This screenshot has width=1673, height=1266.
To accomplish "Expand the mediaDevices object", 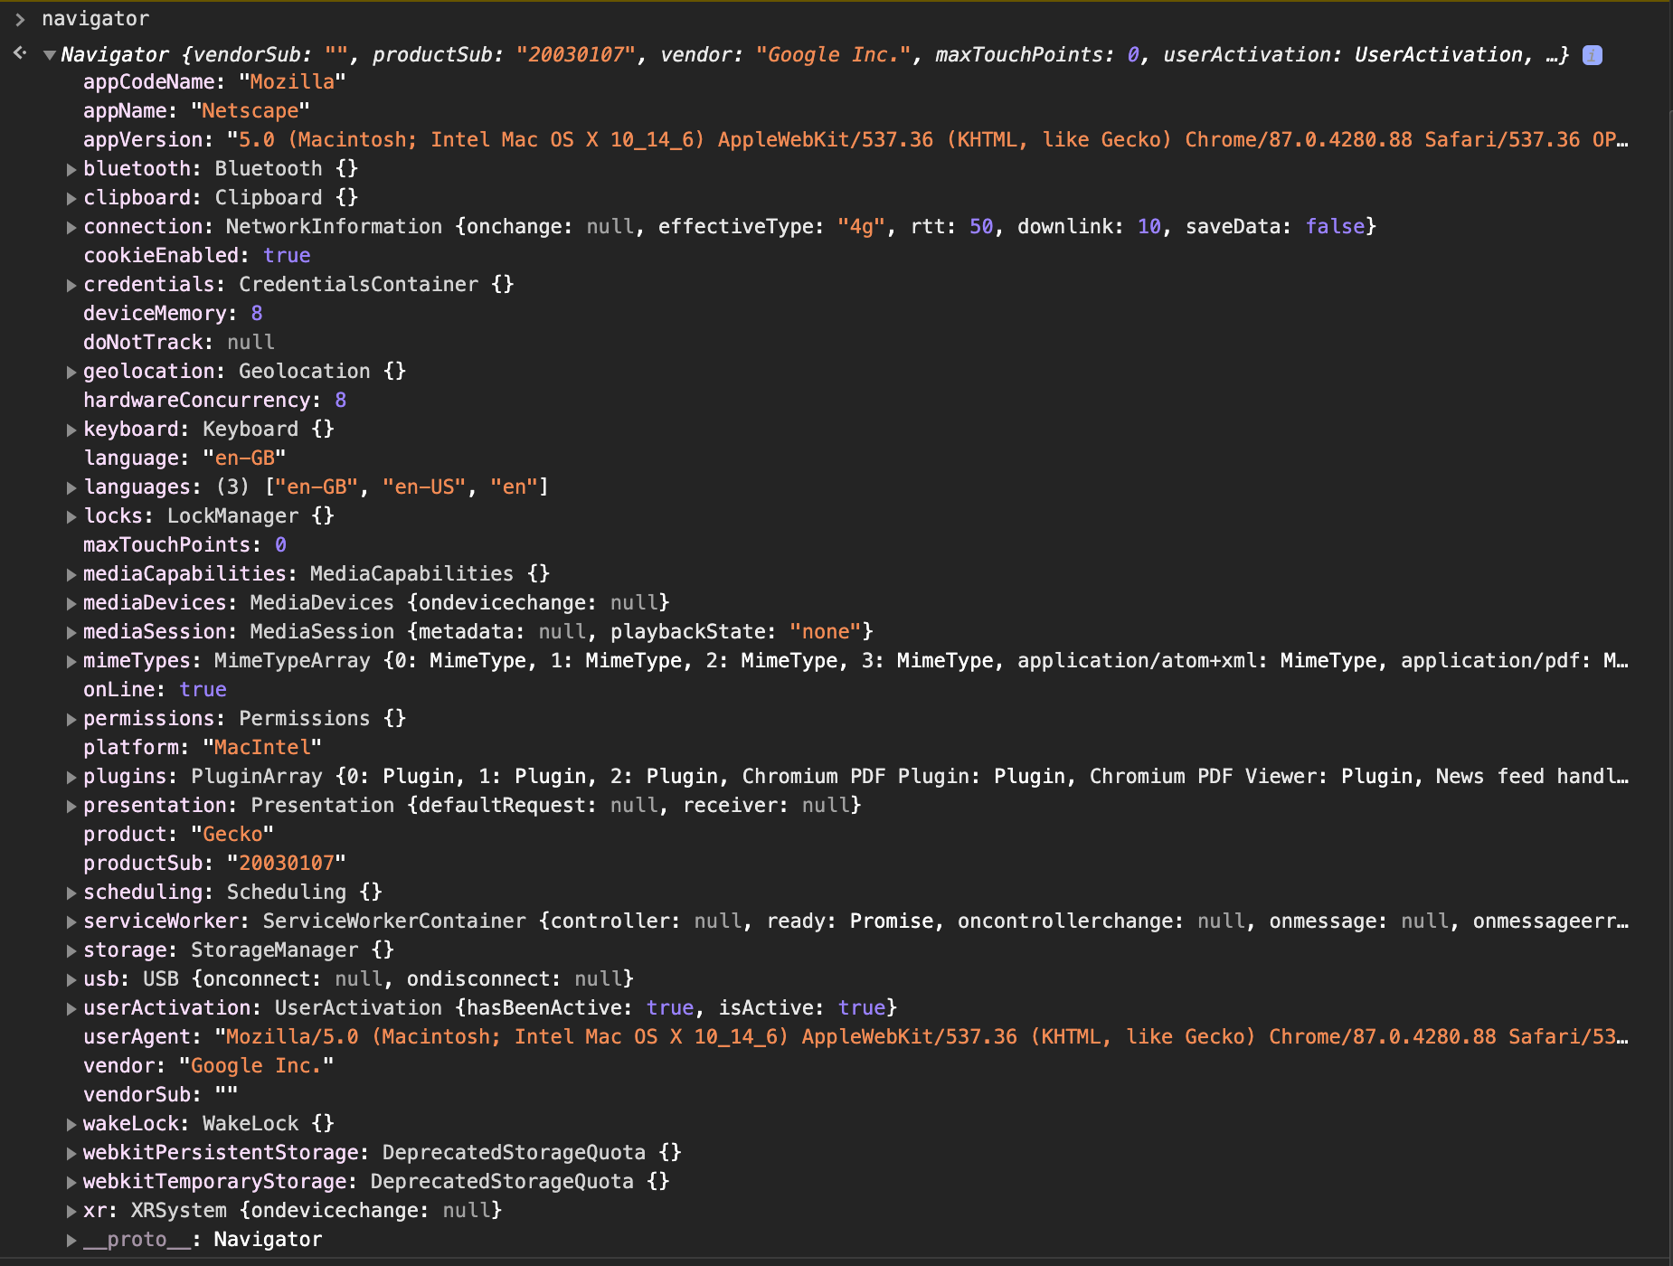I will (x=71, y=603).
